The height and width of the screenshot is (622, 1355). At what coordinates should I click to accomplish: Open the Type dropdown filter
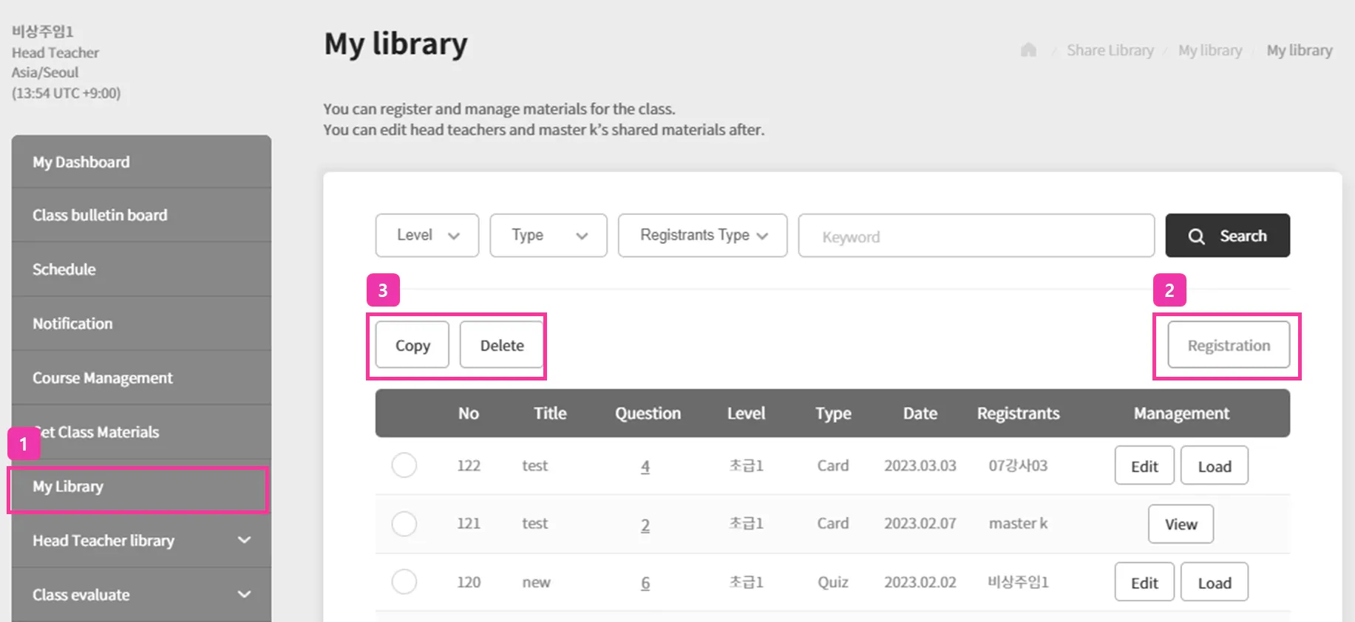[548, 236]
